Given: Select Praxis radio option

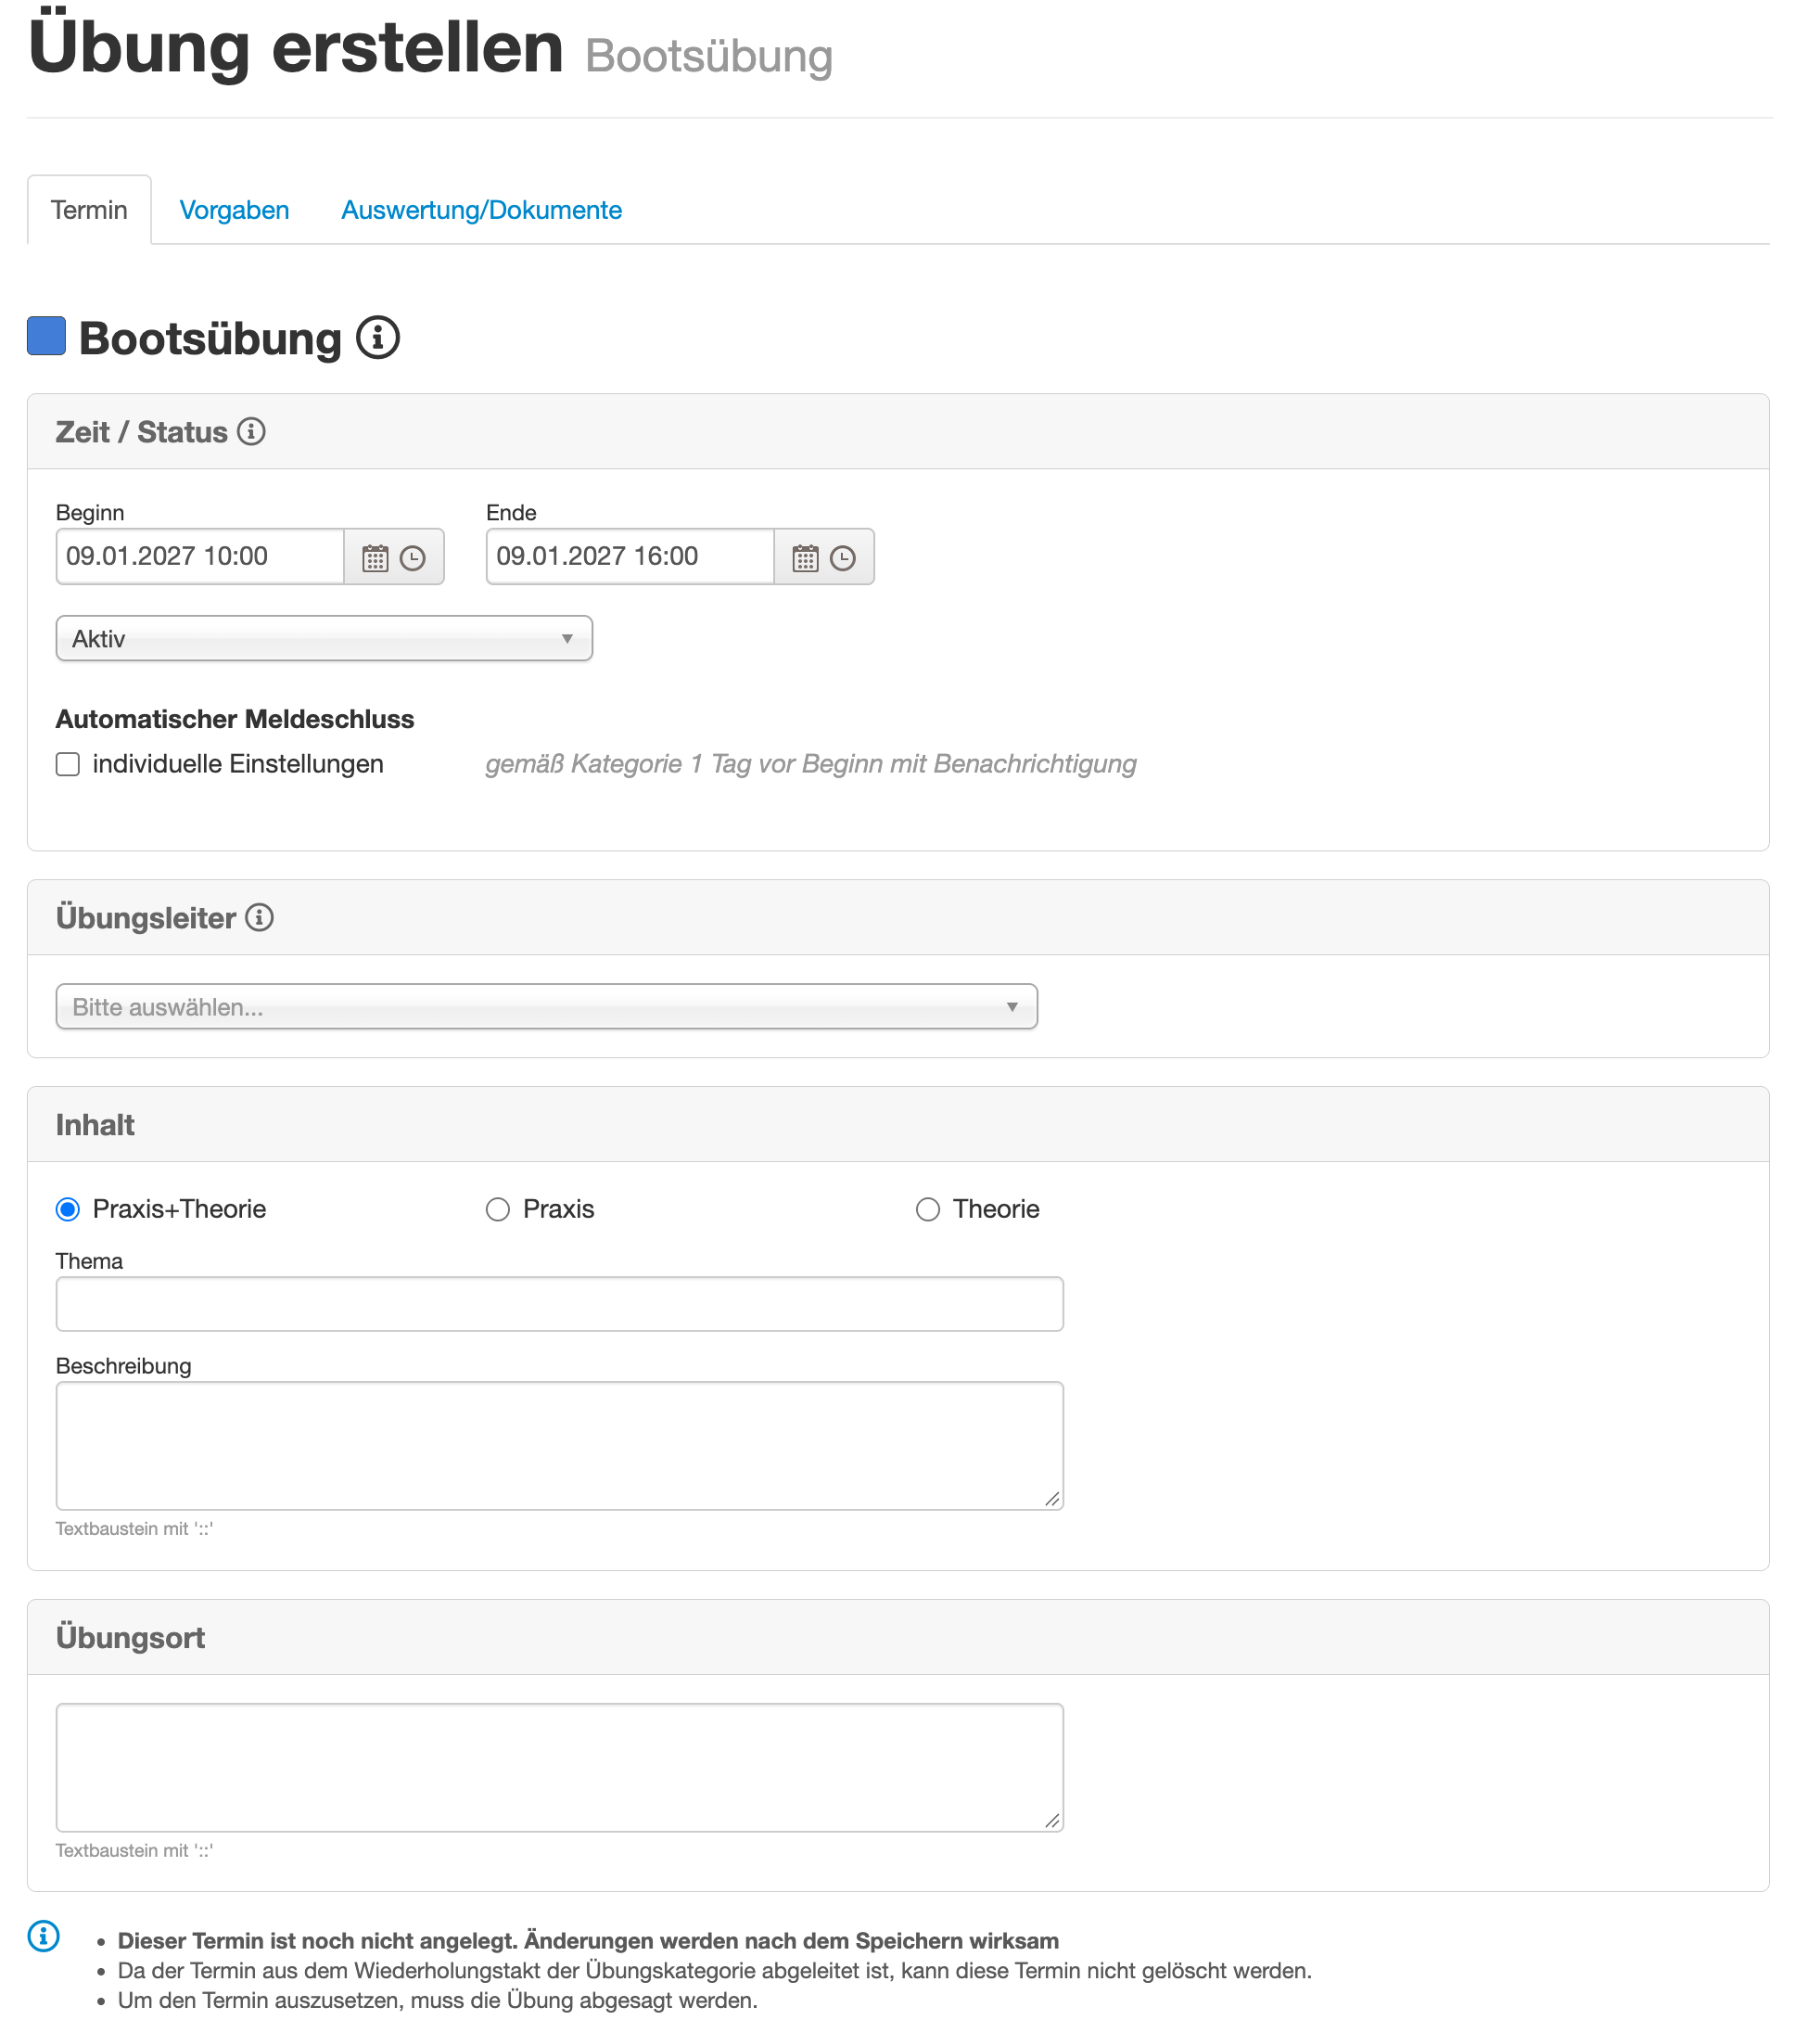Looking at the screenshot, I should point(497,1208).
